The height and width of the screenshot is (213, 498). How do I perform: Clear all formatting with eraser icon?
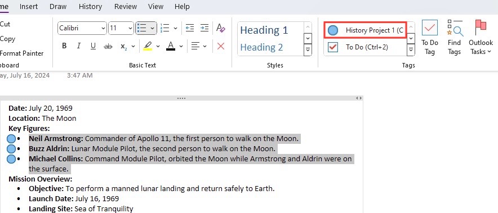pyautogui.click(x=220, y=28)
